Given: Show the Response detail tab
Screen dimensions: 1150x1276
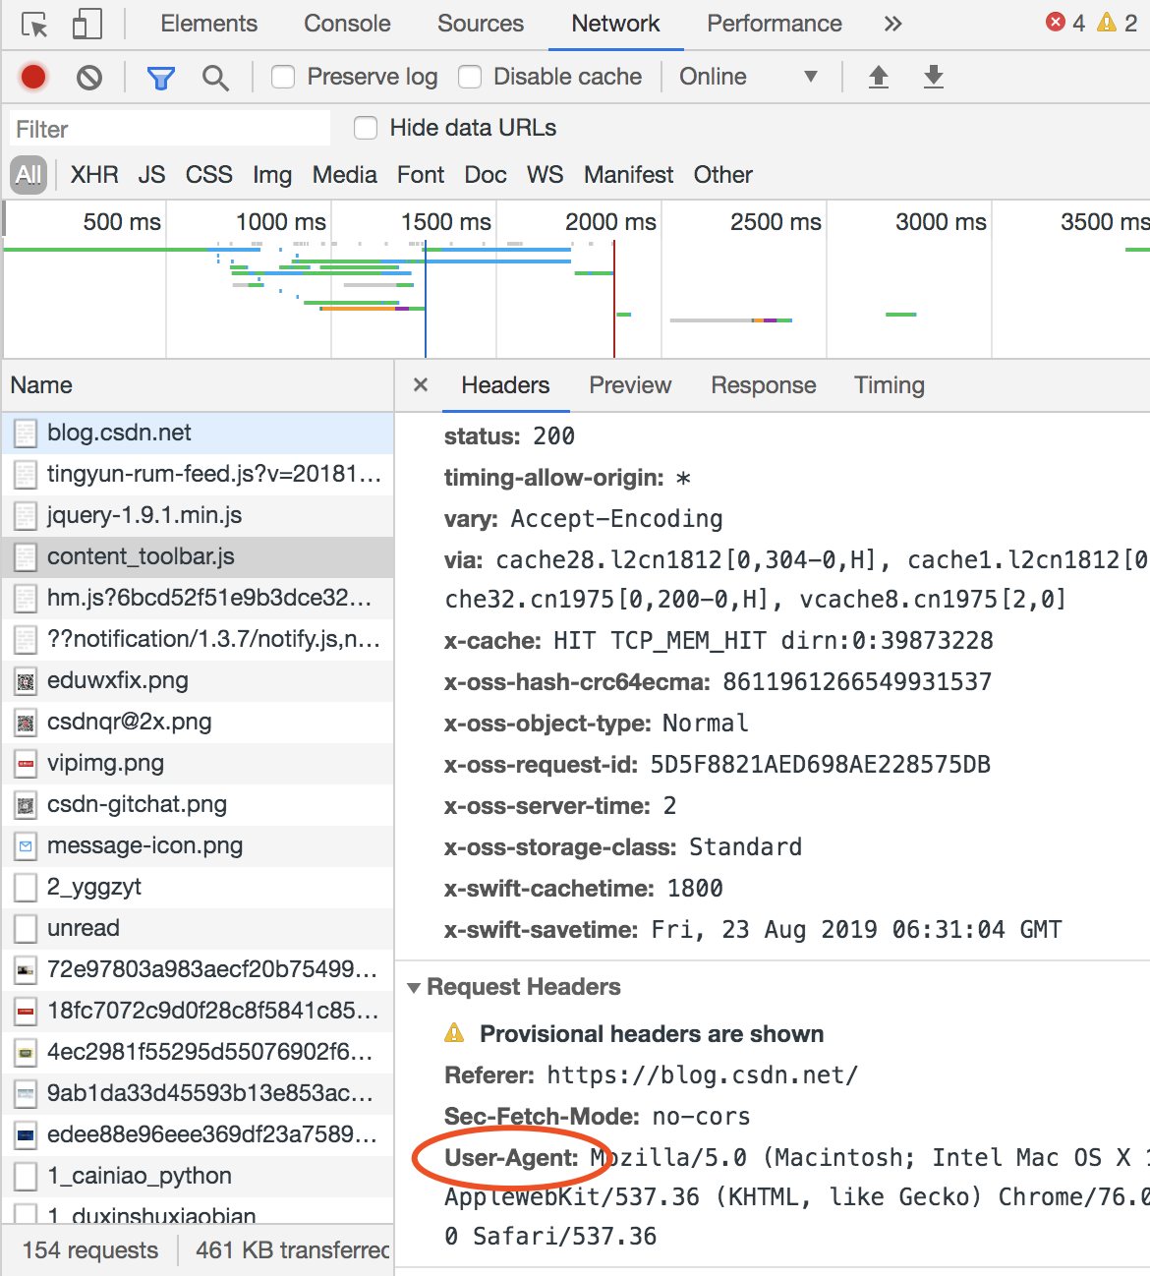Looking at the screenshot, I should [x=764, y=385].
